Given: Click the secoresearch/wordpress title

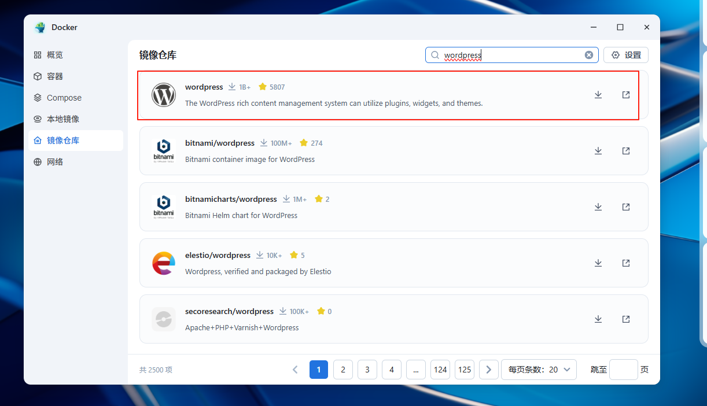Looking at the screenshot, I should (229, 311).
